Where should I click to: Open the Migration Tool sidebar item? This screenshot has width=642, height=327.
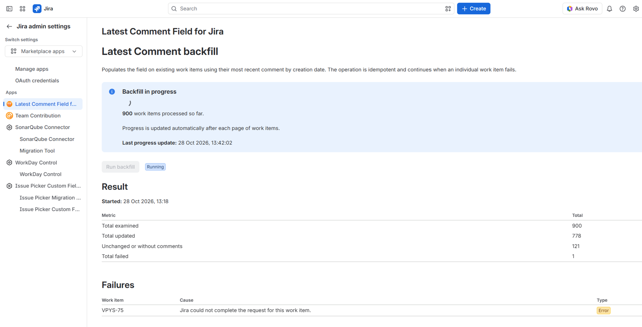point(37,151)
